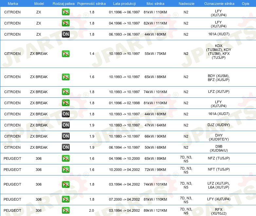Viewport: 256px width, 216px height.
Task: Click petrol icon in ZX BREAK 74kW/101KM row
Action: coord(65,92)
